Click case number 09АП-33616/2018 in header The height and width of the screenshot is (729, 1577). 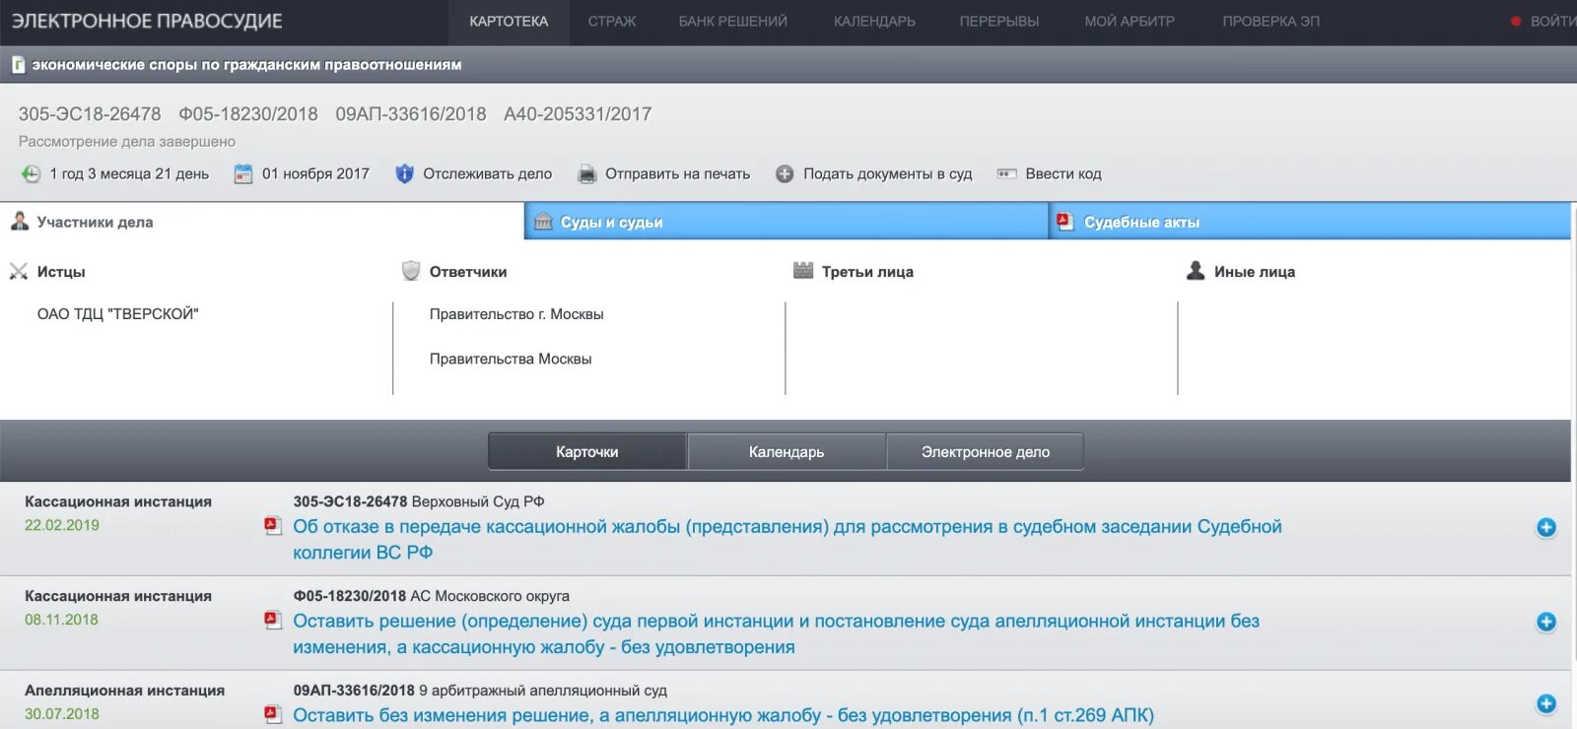tap(411, 114)
